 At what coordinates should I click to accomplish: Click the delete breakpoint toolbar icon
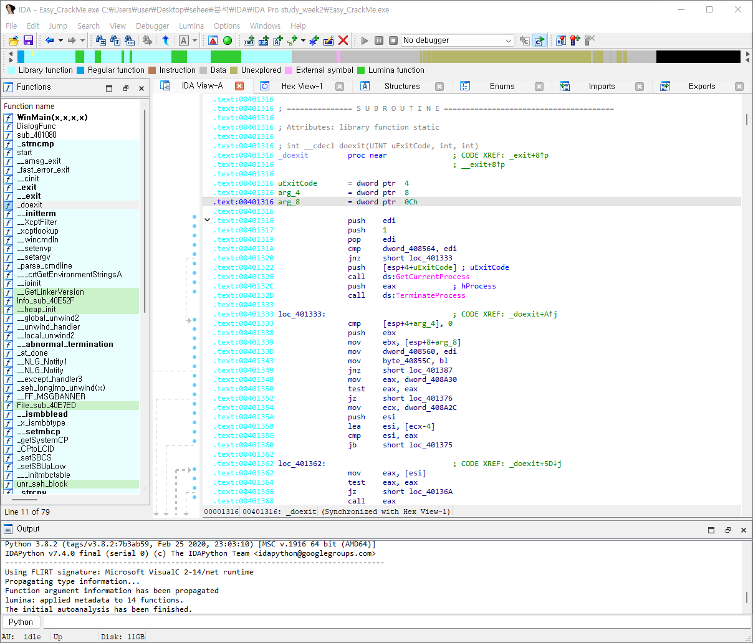point(590,40)
